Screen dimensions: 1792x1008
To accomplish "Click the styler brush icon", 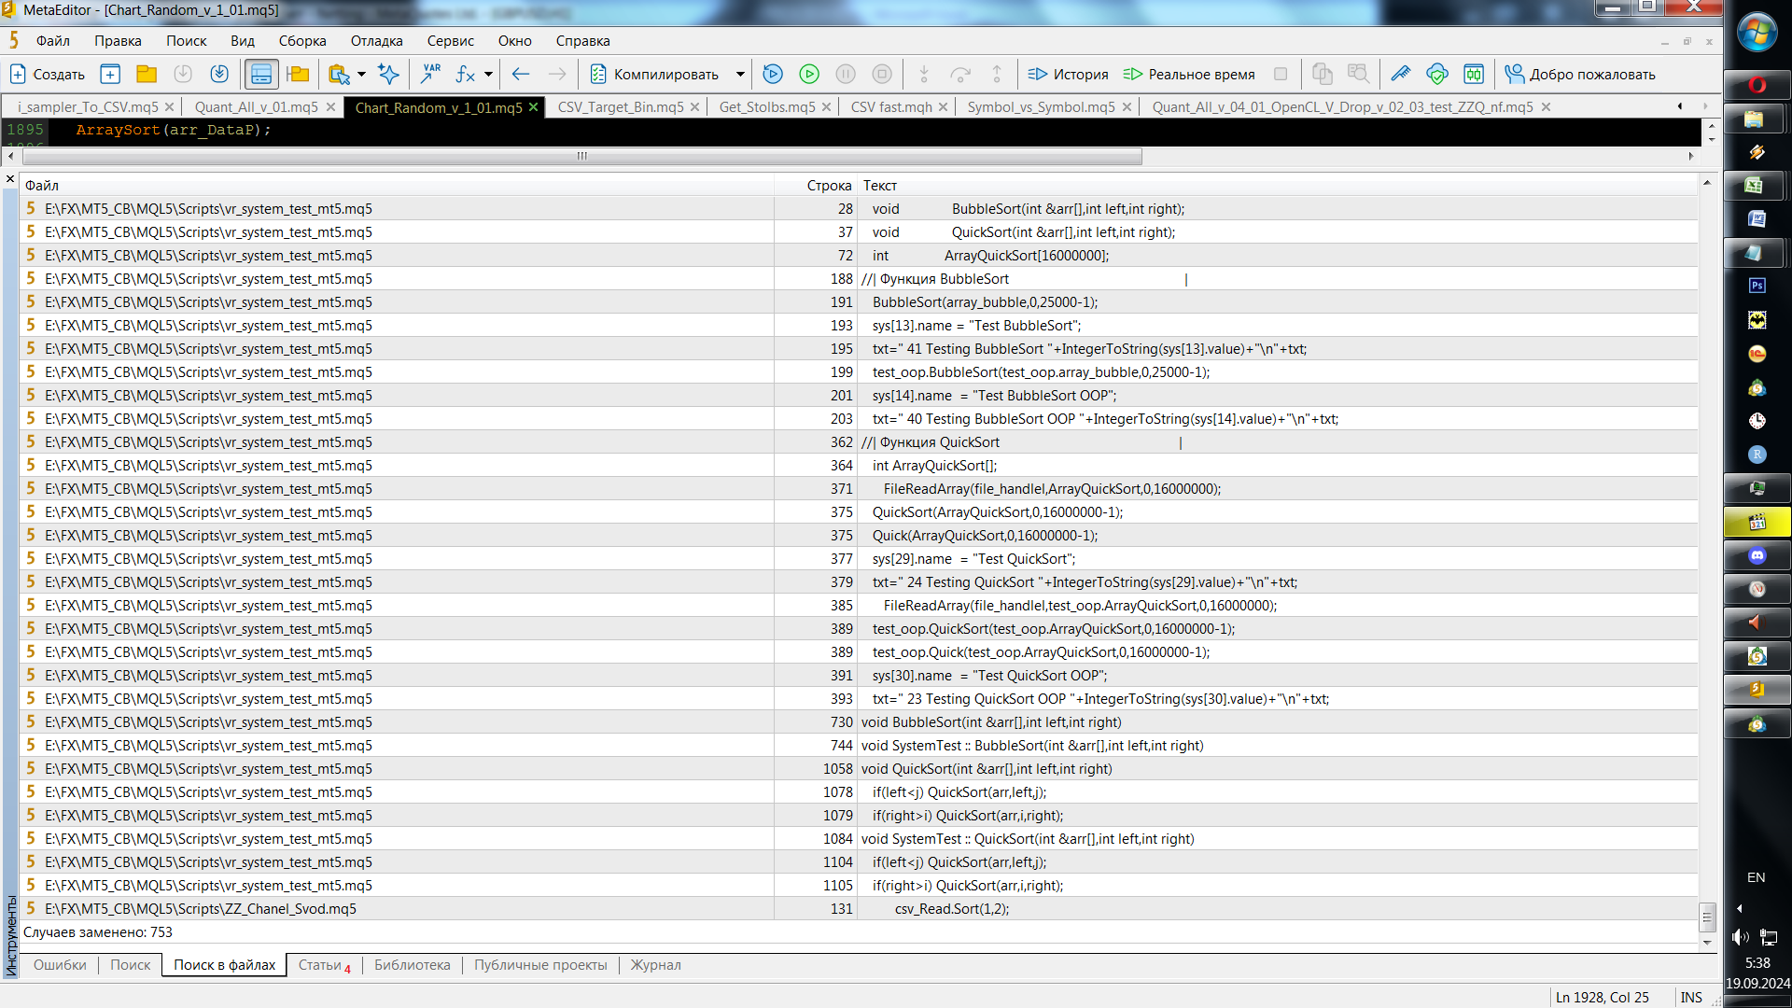I will pyautogui.click(x=1400, y=75).
